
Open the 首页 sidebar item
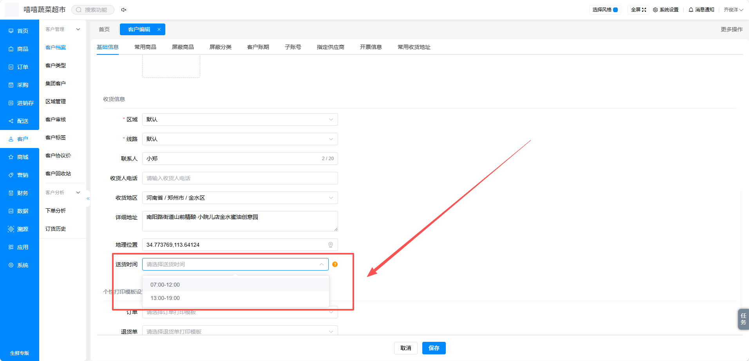tap(20, 31)
